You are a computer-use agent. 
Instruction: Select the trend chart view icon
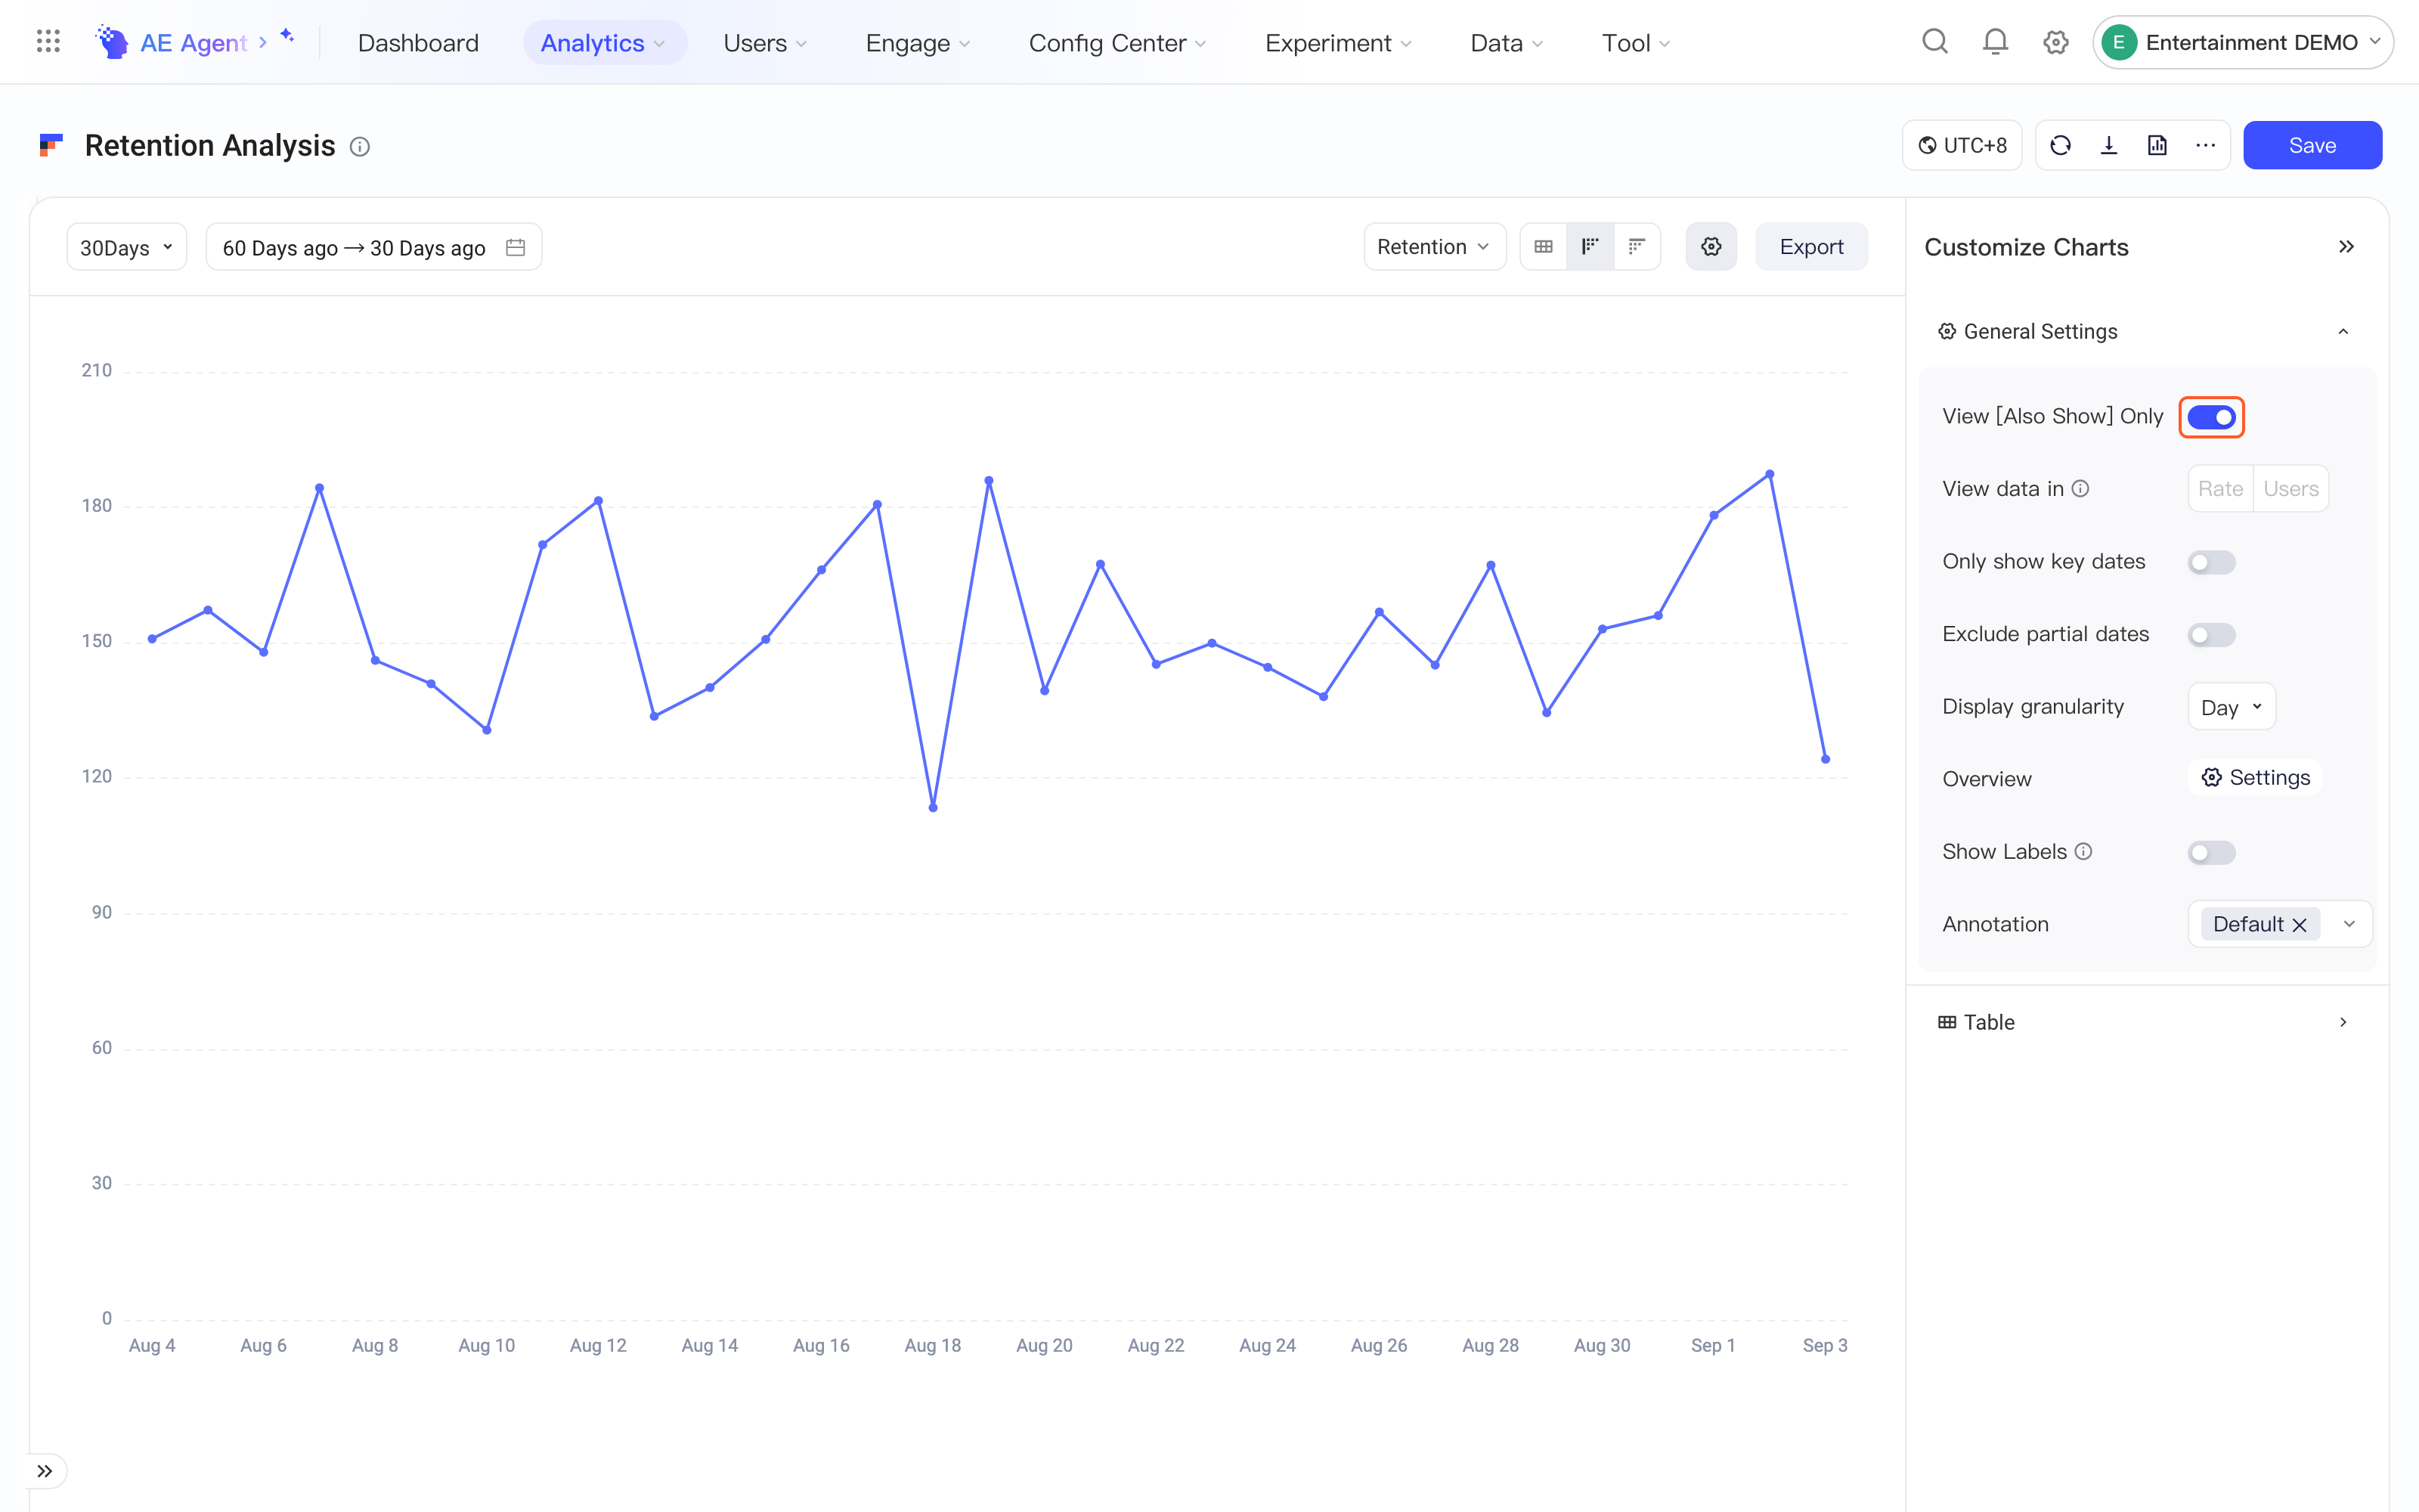tap(1590, 247)
